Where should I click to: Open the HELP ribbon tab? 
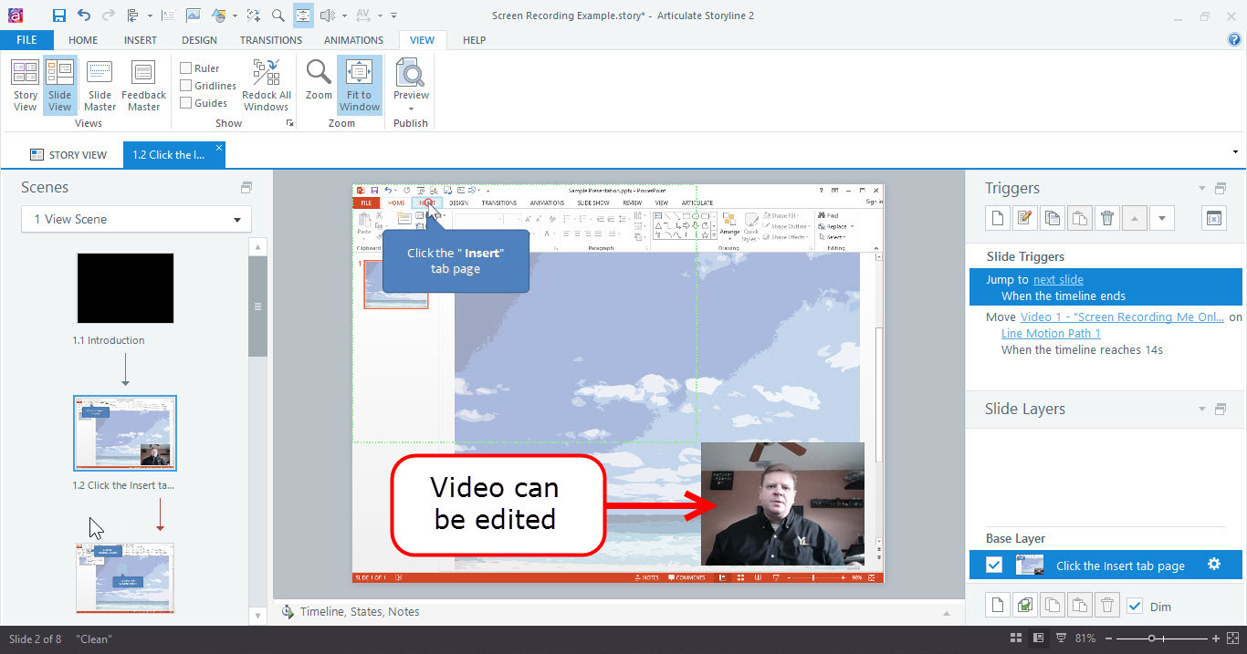pos(474,40)
